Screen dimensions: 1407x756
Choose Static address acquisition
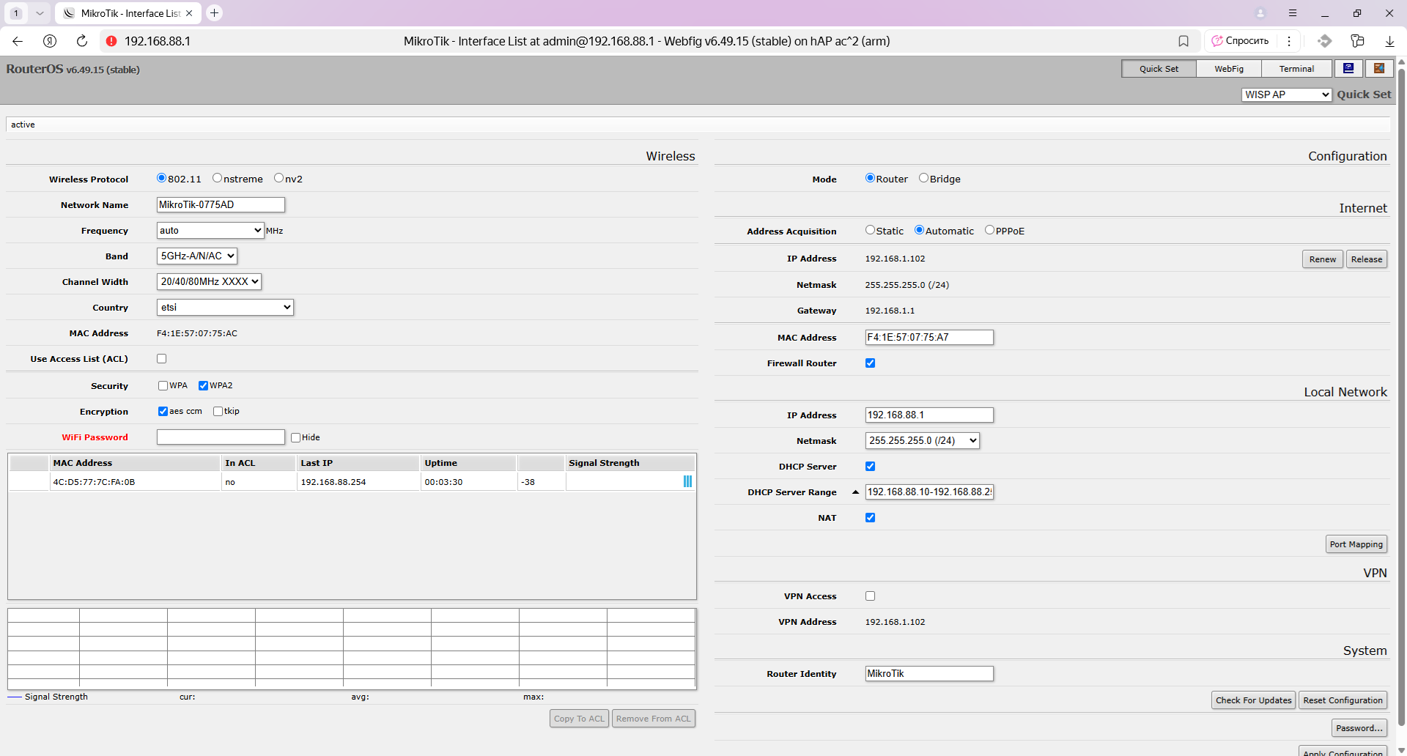[870, 230]
